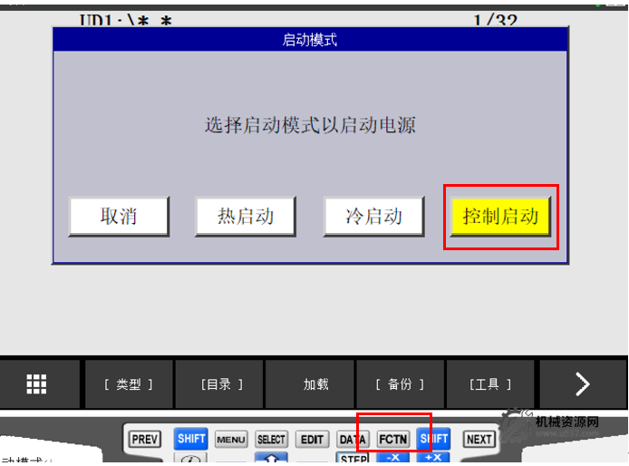Hit the NEXT key on the keypad
This screenshot has width=629, height=466.
click(479, 439)
